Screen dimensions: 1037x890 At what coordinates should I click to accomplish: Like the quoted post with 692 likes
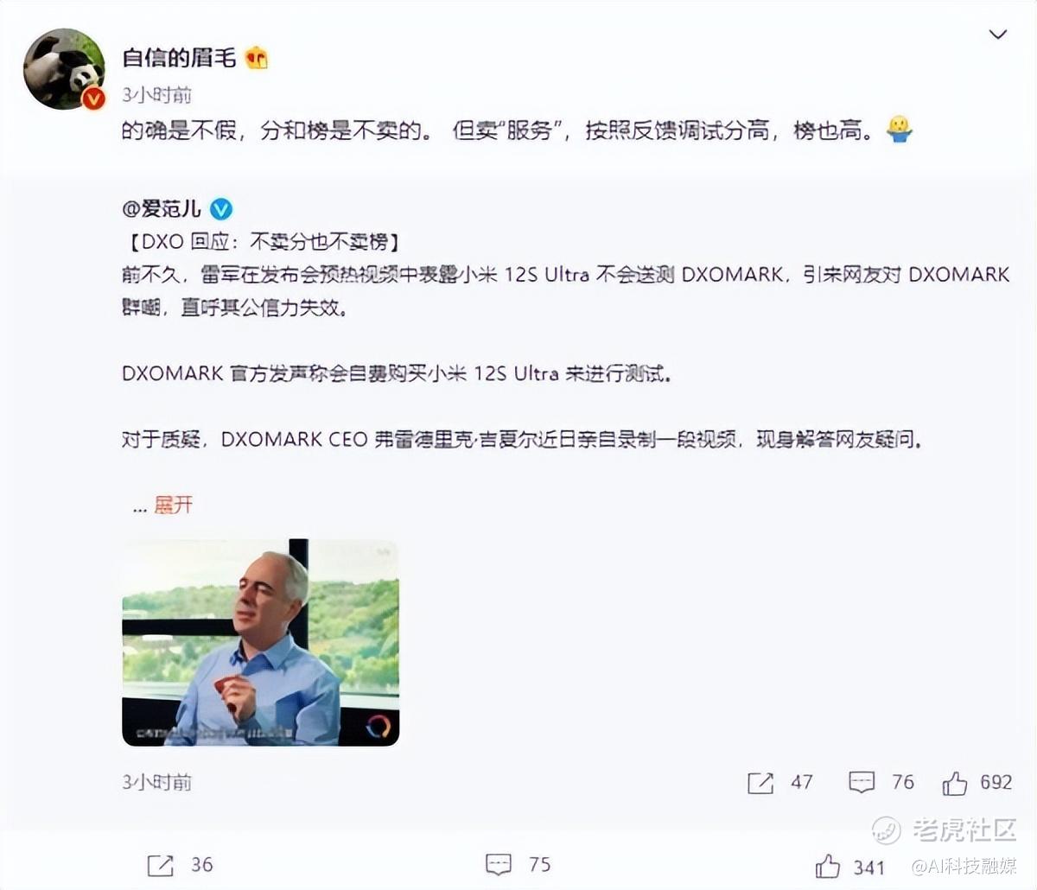(x=977, y=783)
